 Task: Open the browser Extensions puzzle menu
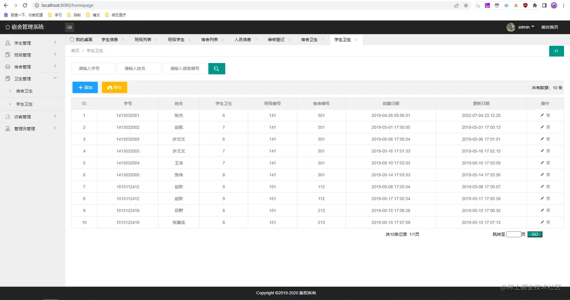click(x=535, y=5)
